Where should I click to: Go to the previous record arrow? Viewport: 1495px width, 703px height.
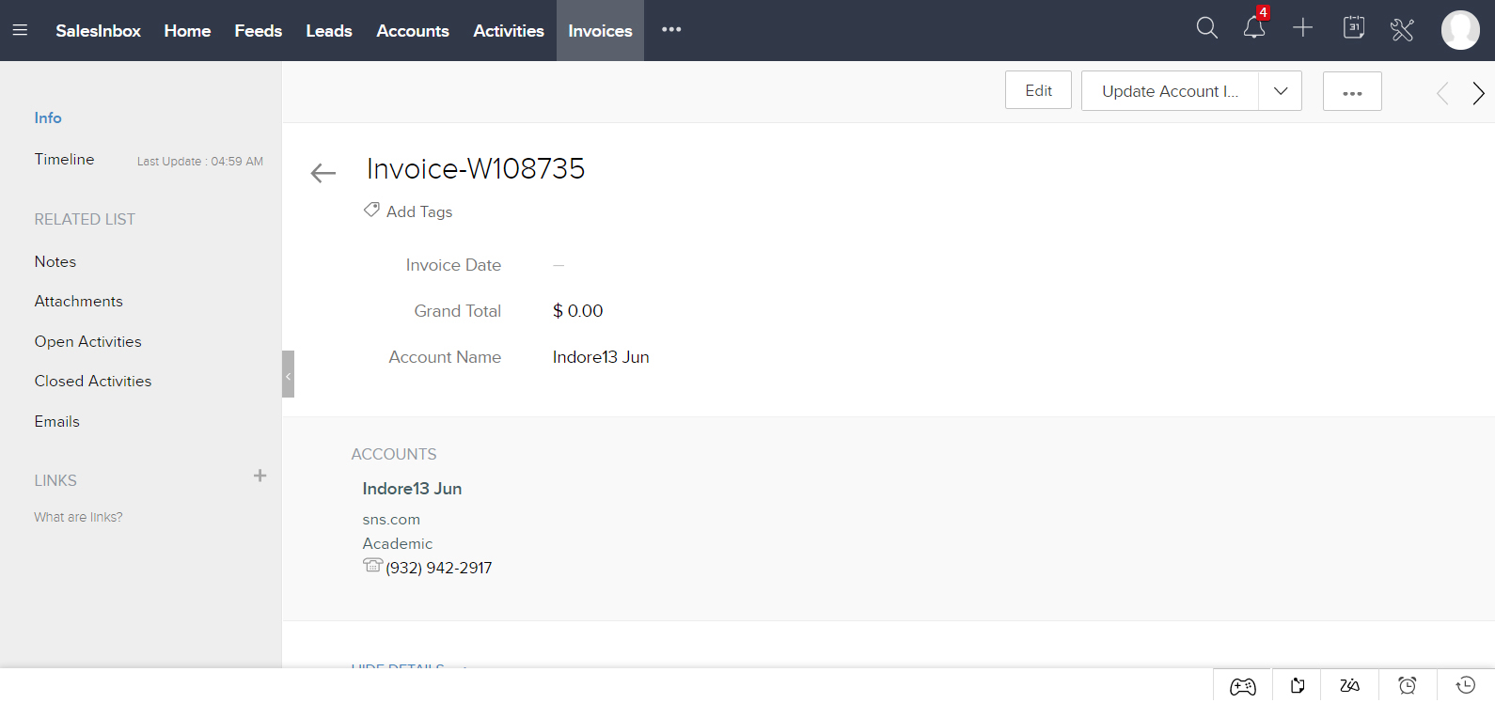click(1442, 93)
